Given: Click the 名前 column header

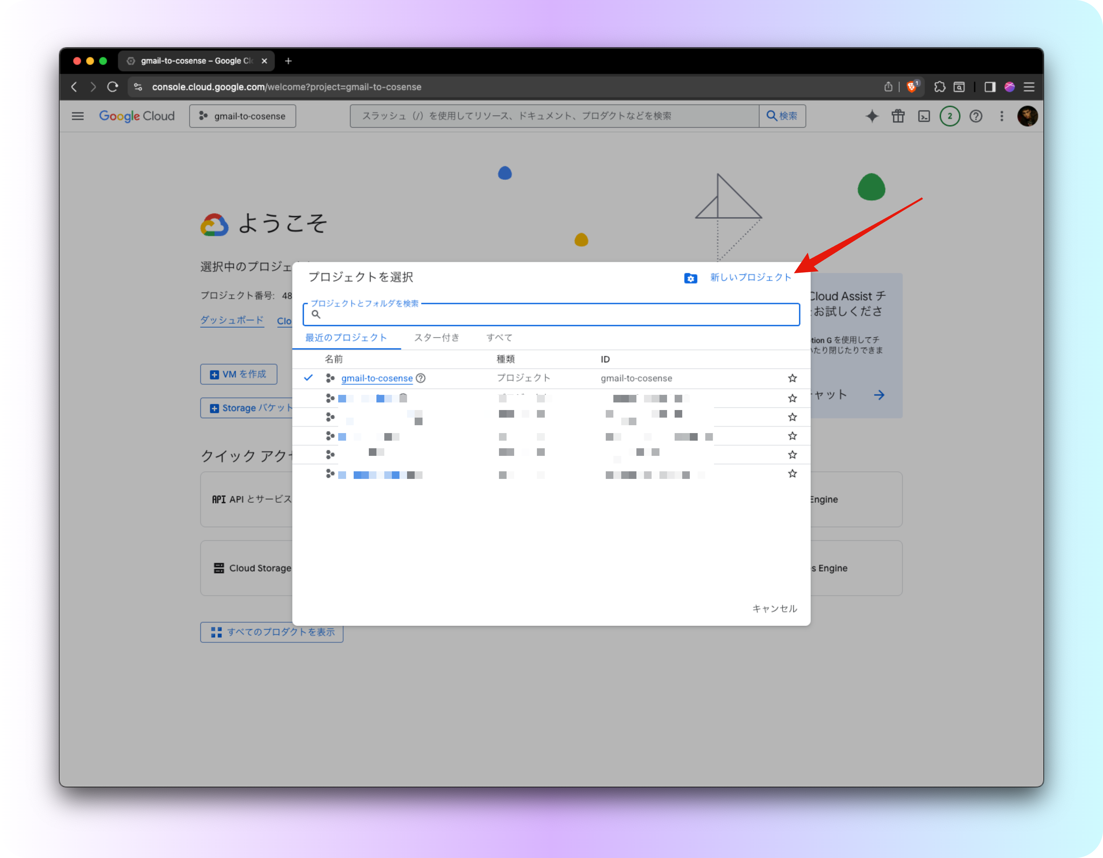Looking at the screenshot, I should (334, 359).
